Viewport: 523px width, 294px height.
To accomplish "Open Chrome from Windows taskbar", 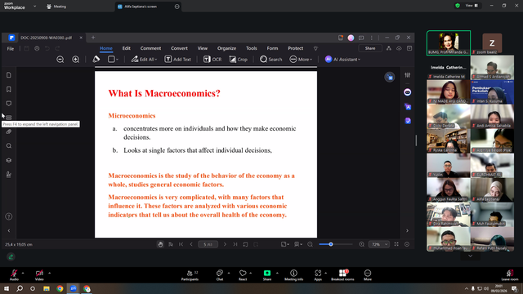I will pyautogui.click(x=60, y=288).
